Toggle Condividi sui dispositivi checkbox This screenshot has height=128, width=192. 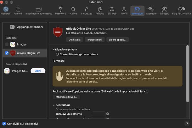4,124
